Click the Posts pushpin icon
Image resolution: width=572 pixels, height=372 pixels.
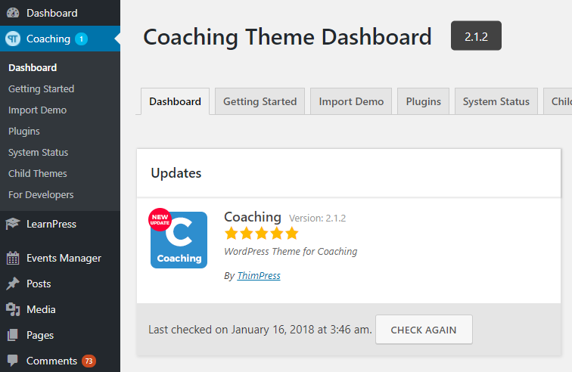click(13, 284)
